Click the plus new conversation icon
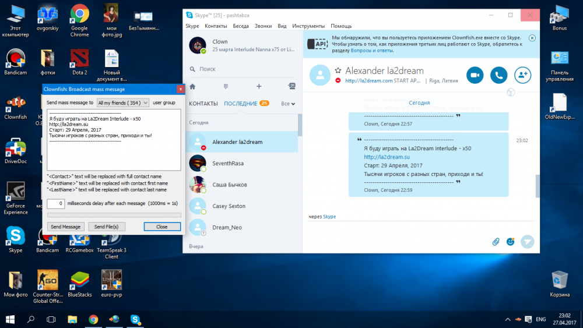Viewport: 583px width, 328px height. tap(259, 86)
